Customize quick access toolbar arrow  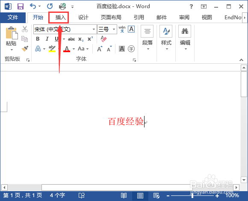72,7
